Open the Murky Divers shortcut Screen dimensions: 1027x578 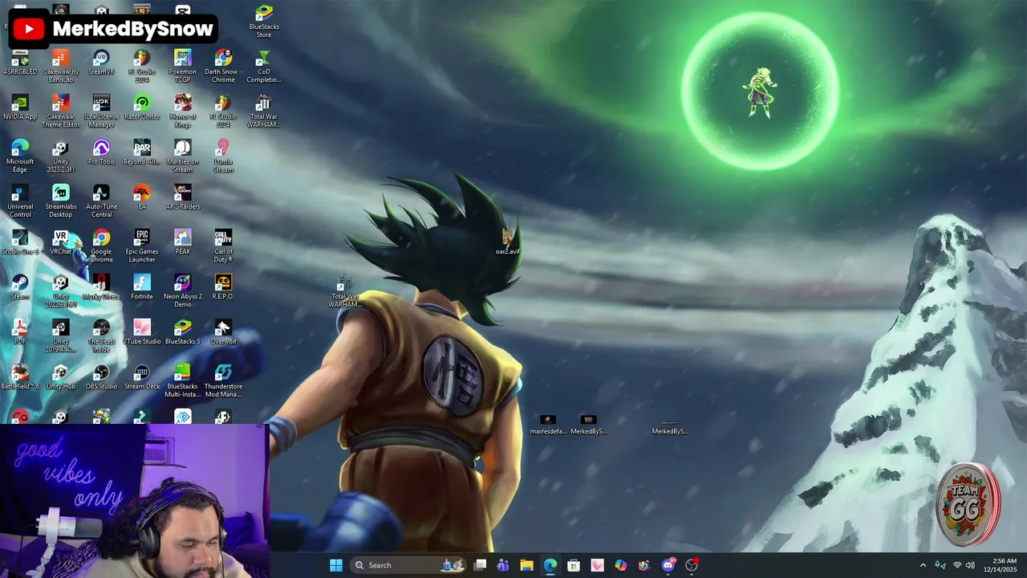pyautogui.click(x=101, y=288)
